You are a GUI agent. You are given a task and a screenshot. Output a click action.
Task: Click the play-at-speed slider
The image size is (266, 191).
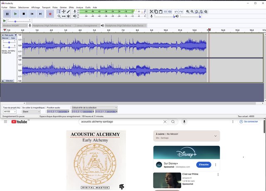19,21
